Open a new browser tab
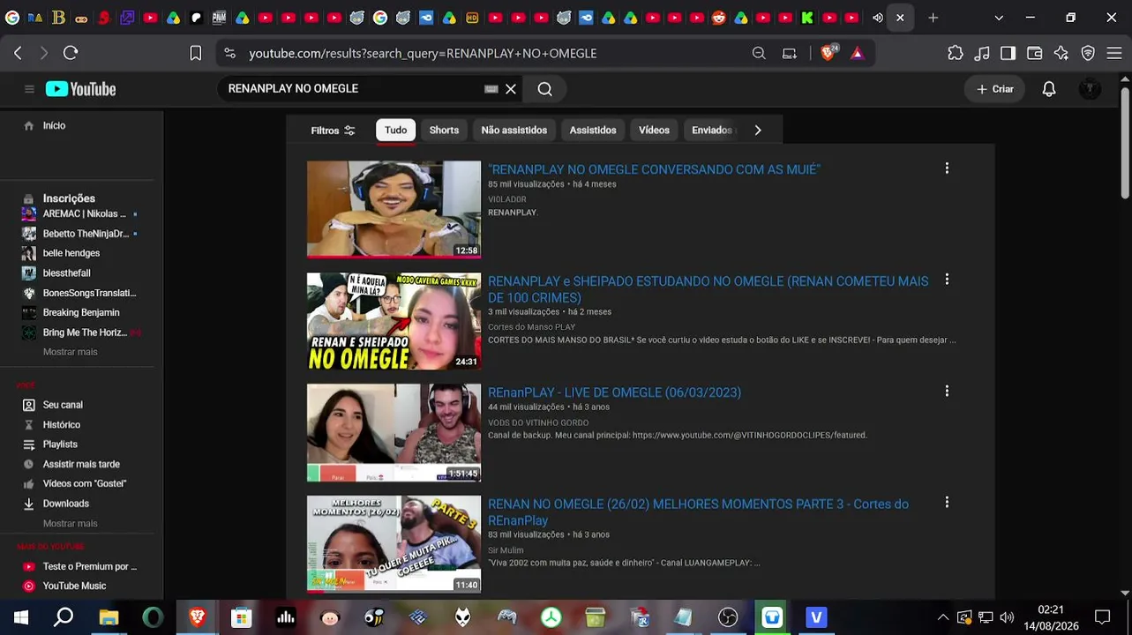 tap(933, 18)
